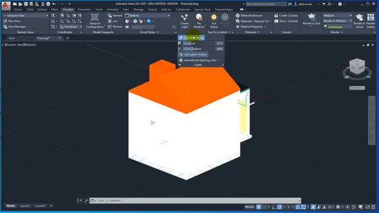Screen dimensions: 379x213
Task: Switch to the Start file tab
Action: 11,38
